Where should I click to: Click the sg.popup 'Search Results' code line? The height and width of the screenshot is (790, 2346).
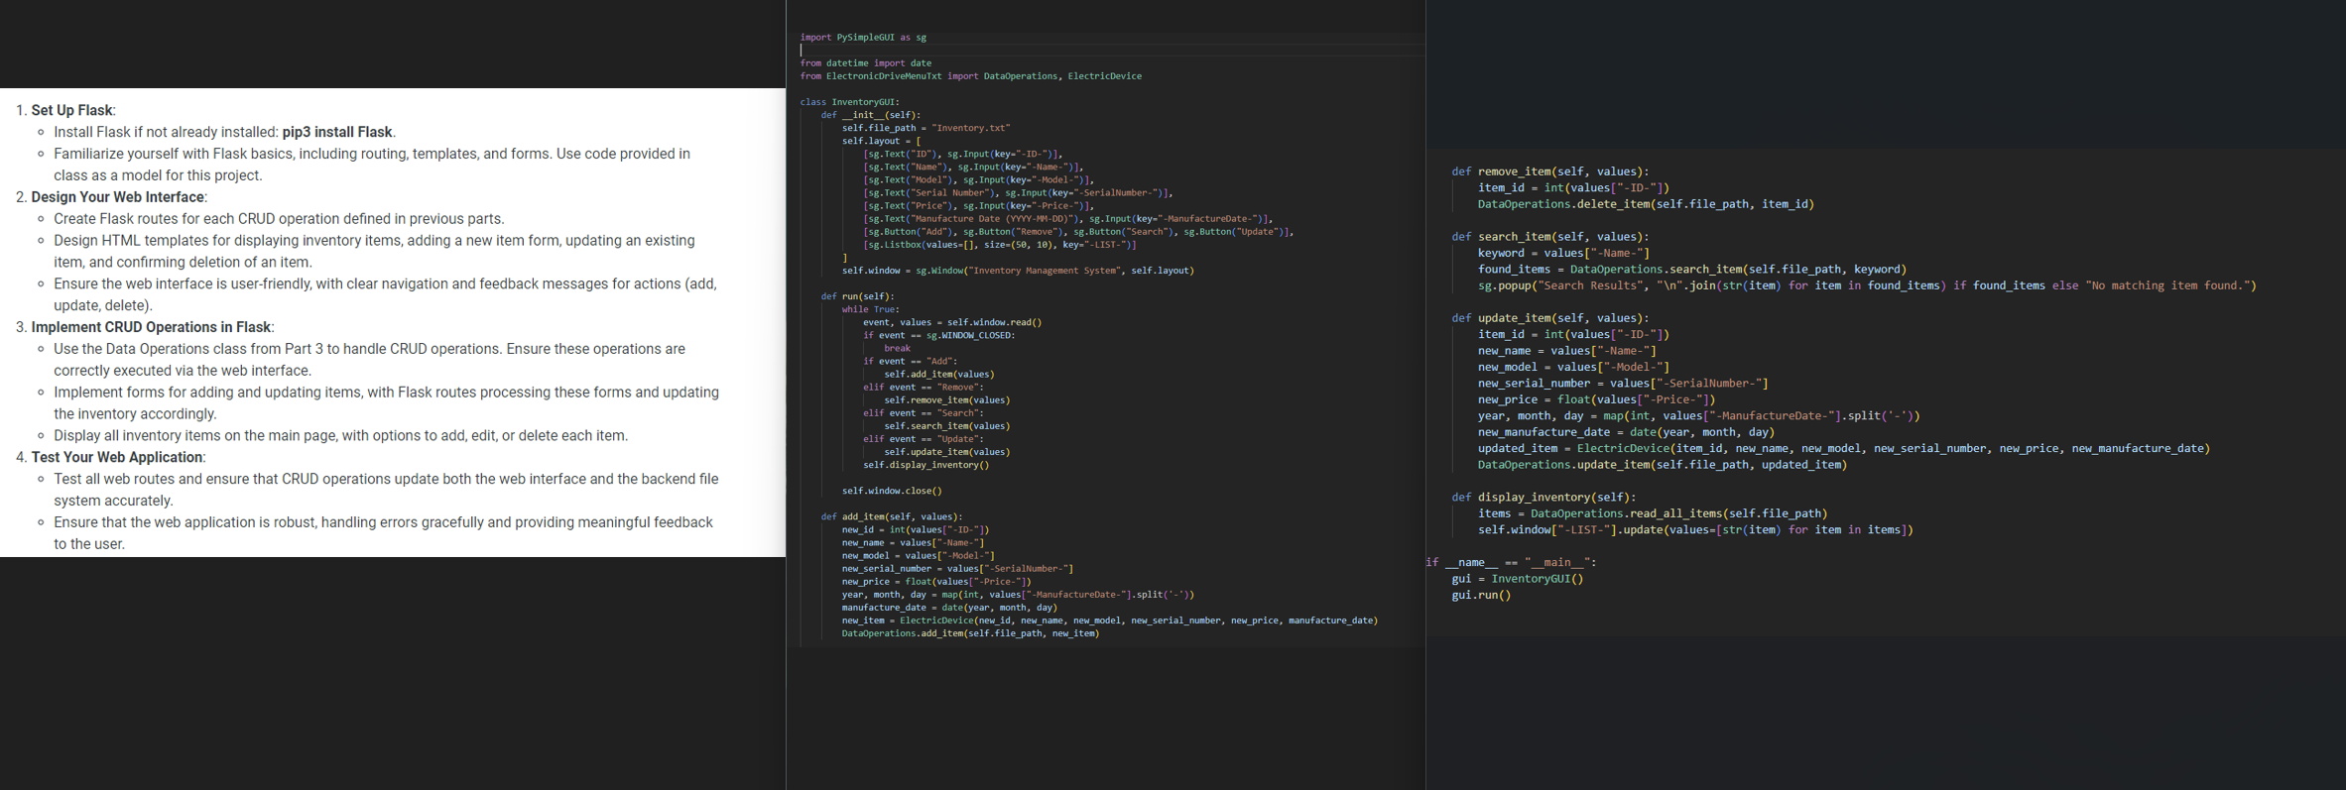(1865, 285)
